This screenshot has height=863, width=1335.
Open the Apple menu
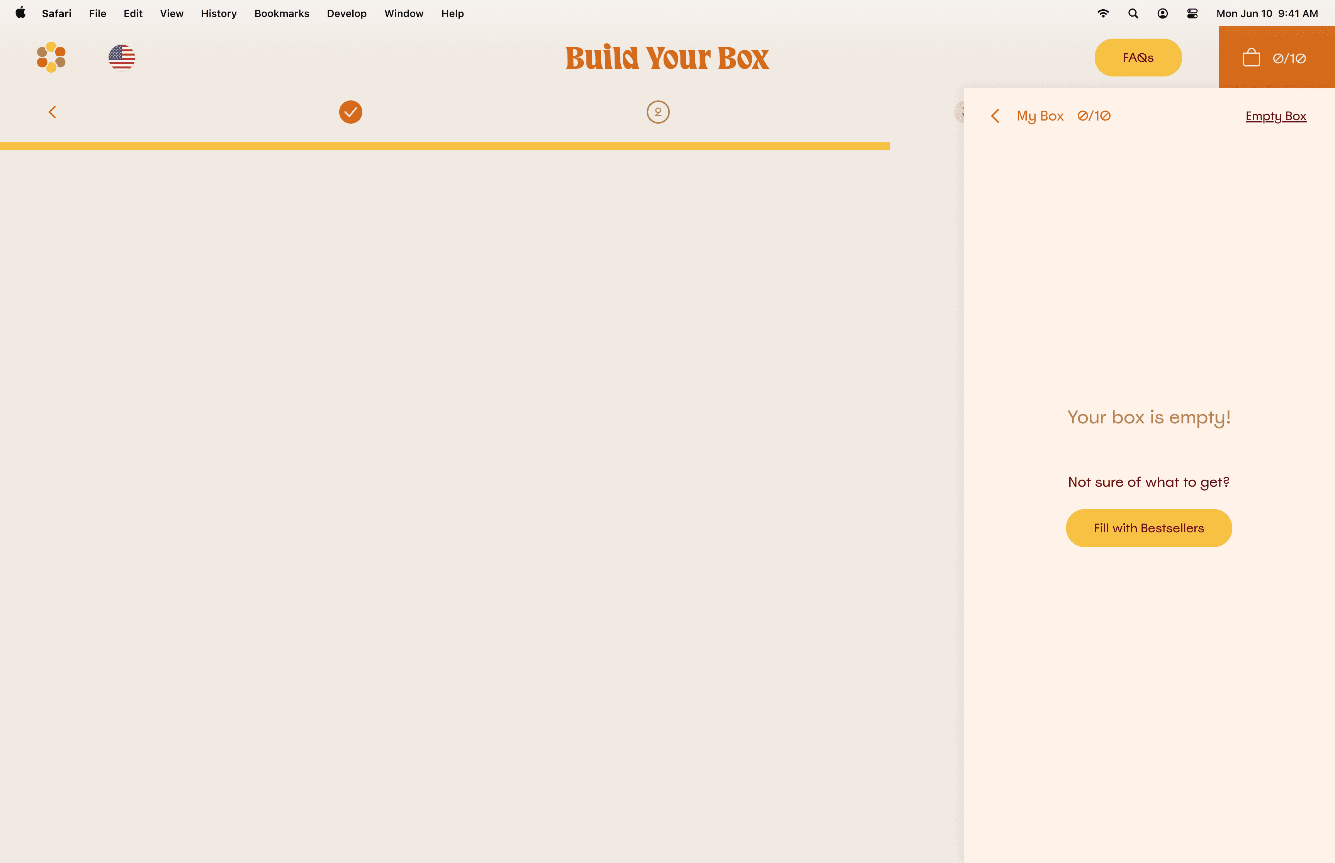click(21, 14)
